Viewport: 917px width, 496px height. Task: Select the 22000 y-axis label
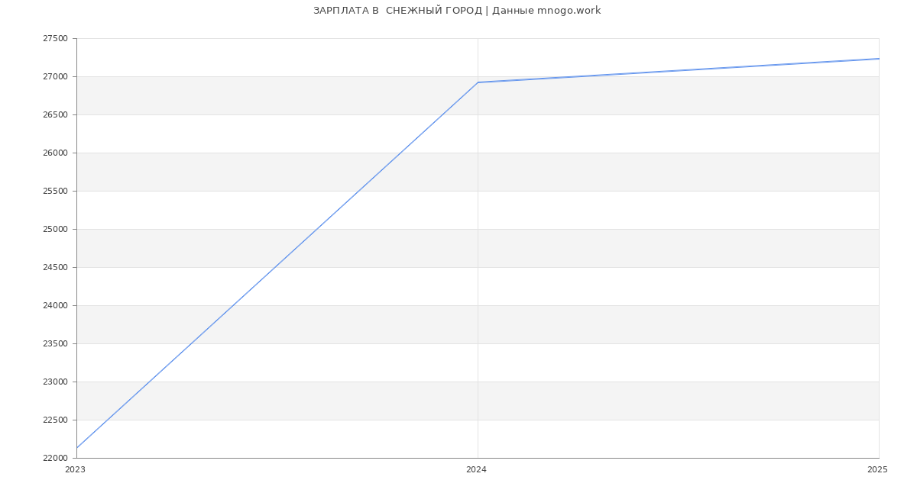click(55, 459)
